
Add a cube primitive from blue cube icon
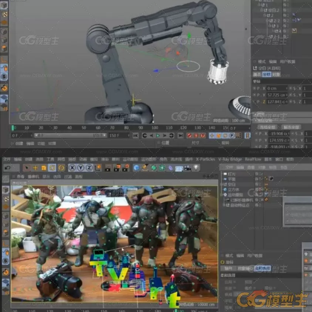pos(136,168)
